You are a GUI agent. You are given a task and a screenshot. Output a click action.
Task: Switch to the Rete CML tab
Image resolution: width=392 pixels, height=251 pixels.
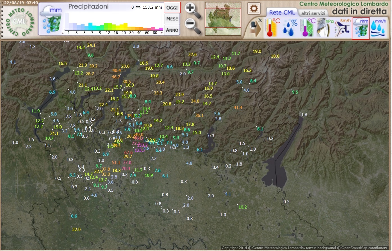pos(282,13)
